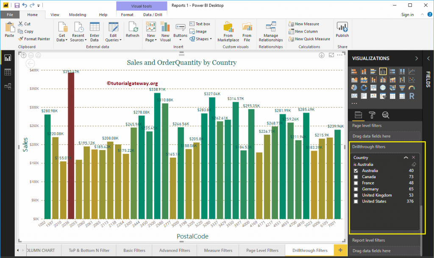Select the donut chart visualization icon
The height and width of the screenshot is (258, 434).
tap(364, 88)
